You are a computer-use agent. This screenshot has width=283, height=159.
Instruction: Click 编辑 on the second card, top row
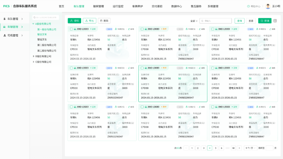(x=202, y=29)
